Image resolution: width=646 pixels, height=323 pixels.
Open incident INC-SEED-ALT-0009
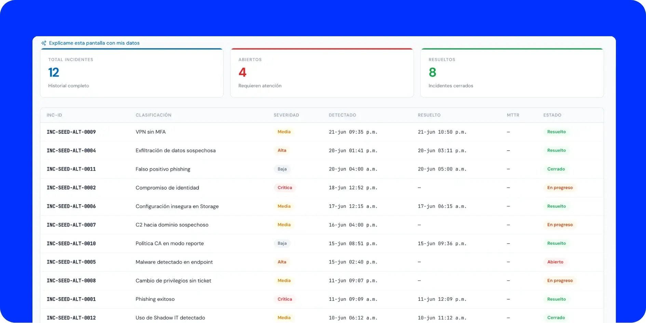pyautogui.click(x=71, y=132)
